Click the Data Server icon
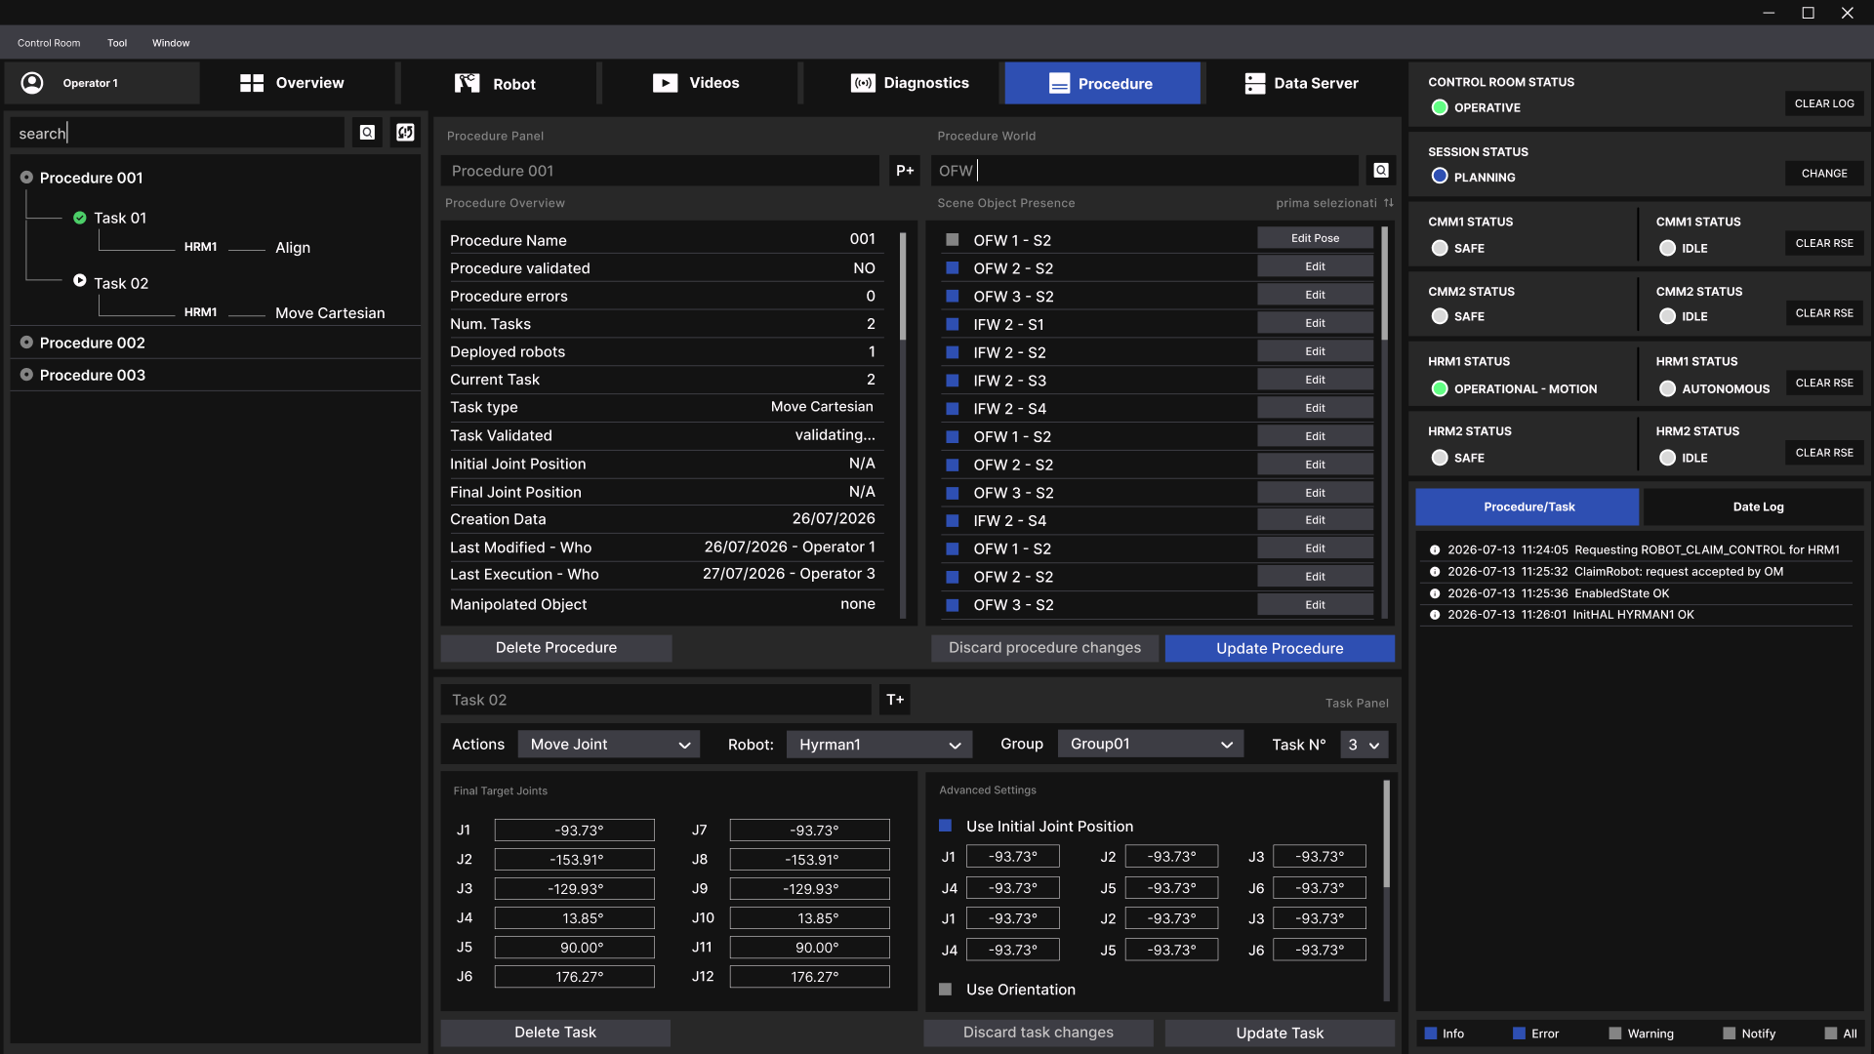Screen dimensions: 1874x1054 coord(1255,83)
